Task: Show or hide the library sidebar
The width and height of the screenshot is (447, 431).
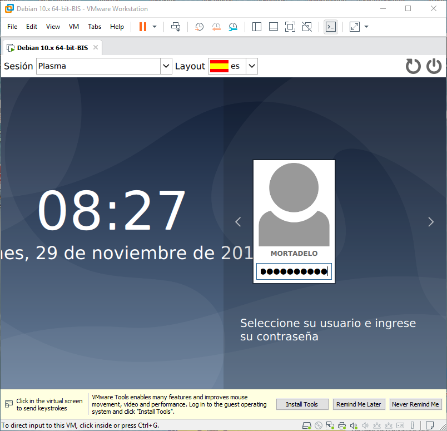Action: pyautogui.click(x=257, y=27)
